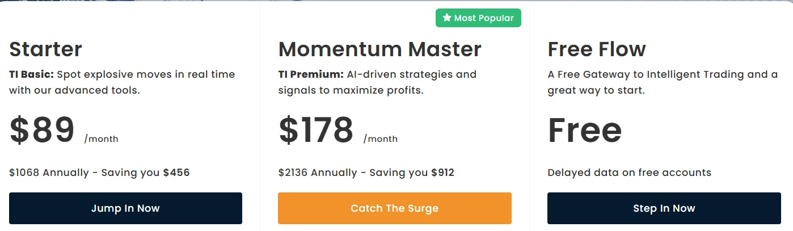
Task: Click the Momentum Master plan title
Action: (379, 49)
